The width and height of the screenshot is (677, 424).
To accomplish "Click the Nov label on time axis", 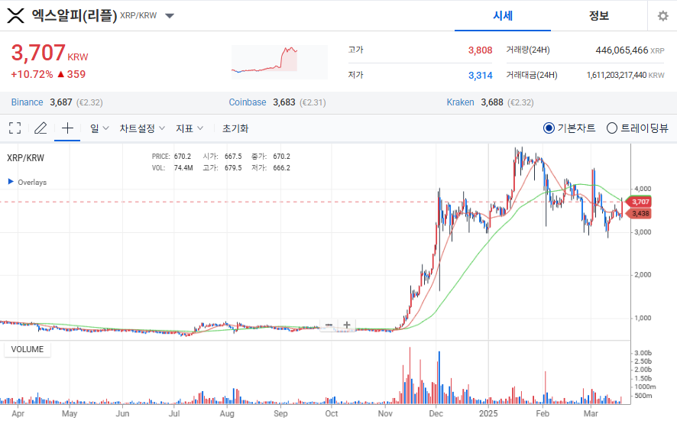I will click(x=385, y=413).
